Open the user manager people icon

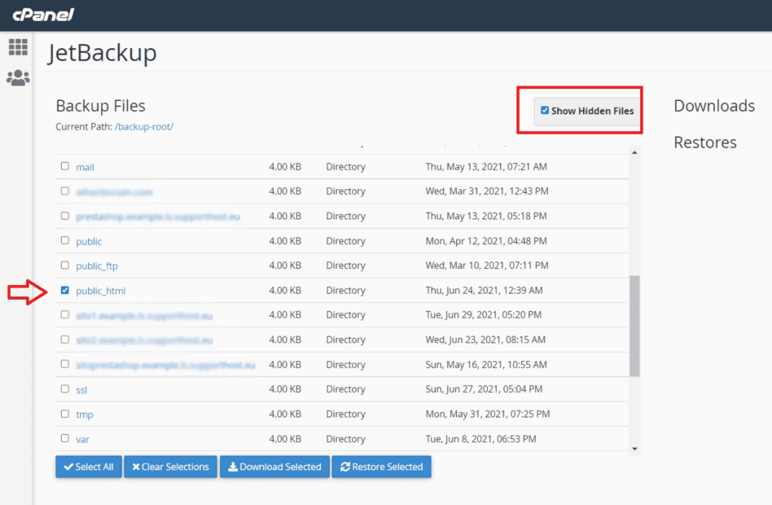pyautogui.click(x=18, y=78)
